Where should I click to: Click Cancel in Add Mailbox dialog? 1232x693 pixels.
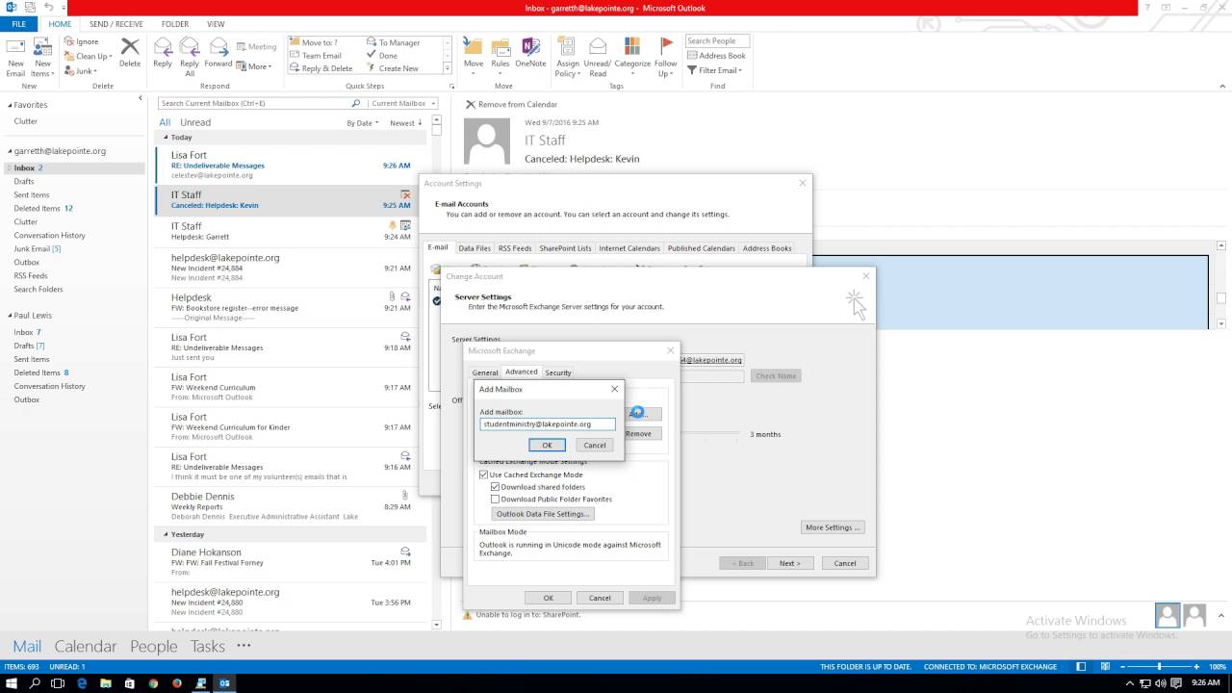tap(595, 445)
